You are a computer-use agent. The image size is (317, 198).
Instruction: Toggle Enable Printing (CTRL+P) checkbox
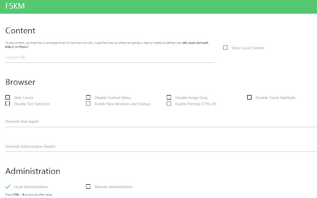click(x=169, y=103)
